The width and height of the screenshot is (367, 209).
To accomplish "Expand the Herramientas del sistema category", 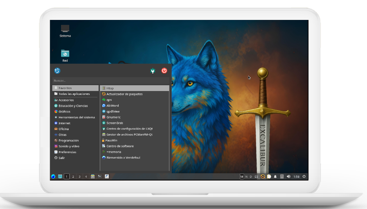I will pyautogui.click(x=76, y=117).
